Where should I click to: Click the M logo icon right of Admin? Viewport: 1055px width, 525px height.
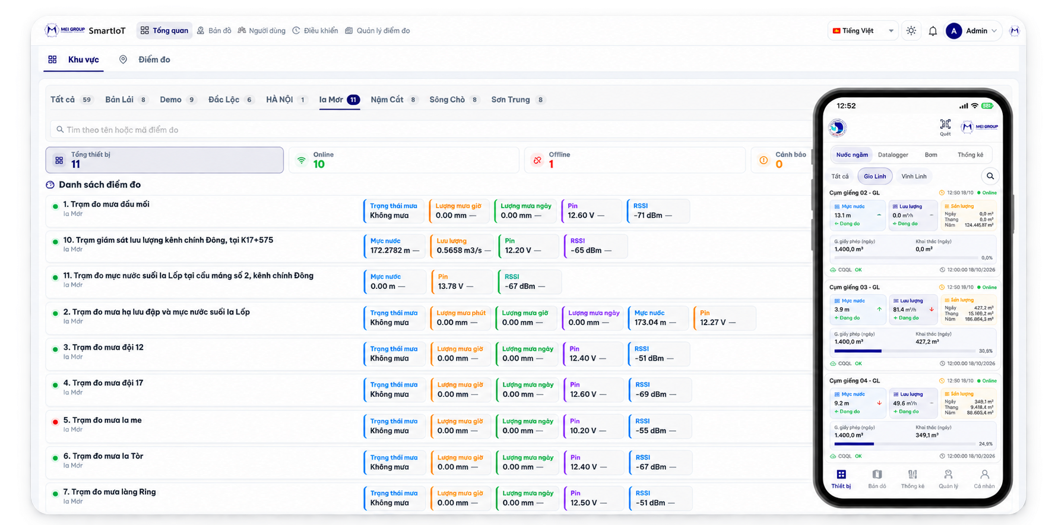(x=1014, y=31)
